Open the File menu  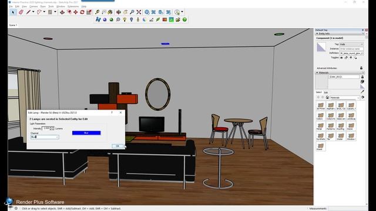(11, 6)
